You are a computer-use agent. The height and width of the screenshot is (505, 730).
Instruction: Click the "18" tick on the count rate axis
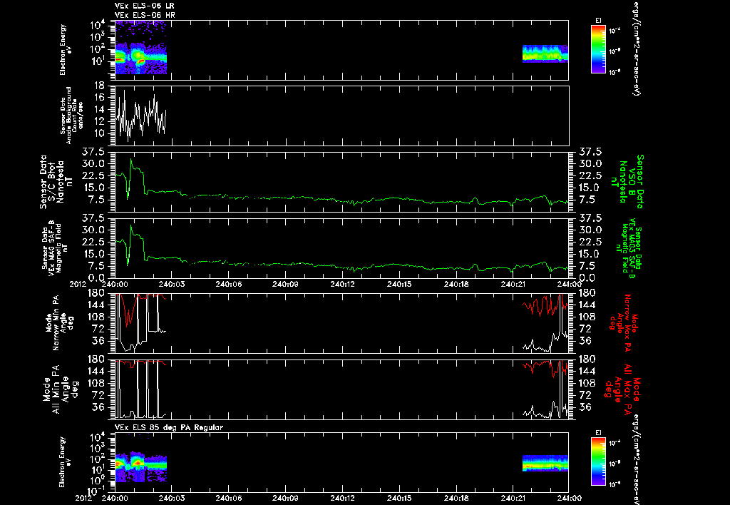tap(98, 86)
